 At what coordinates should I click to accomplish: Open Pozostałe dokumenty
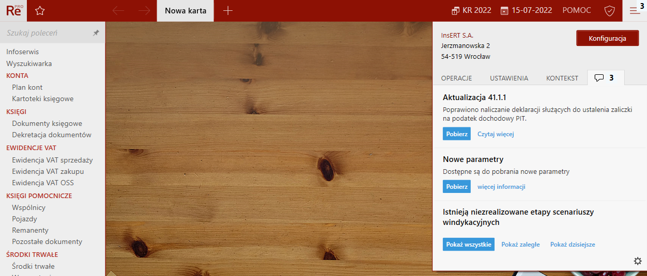(x=47, y=241)
